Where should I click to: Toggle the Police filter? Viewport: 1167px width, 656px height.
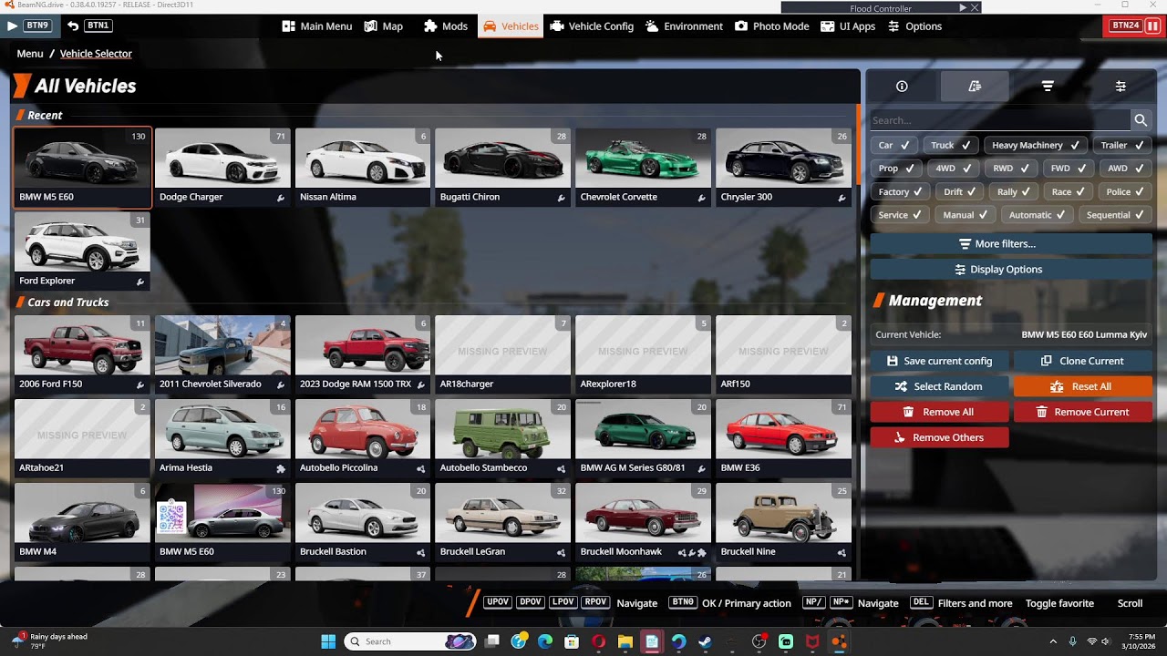click(x=1126, y=192)
